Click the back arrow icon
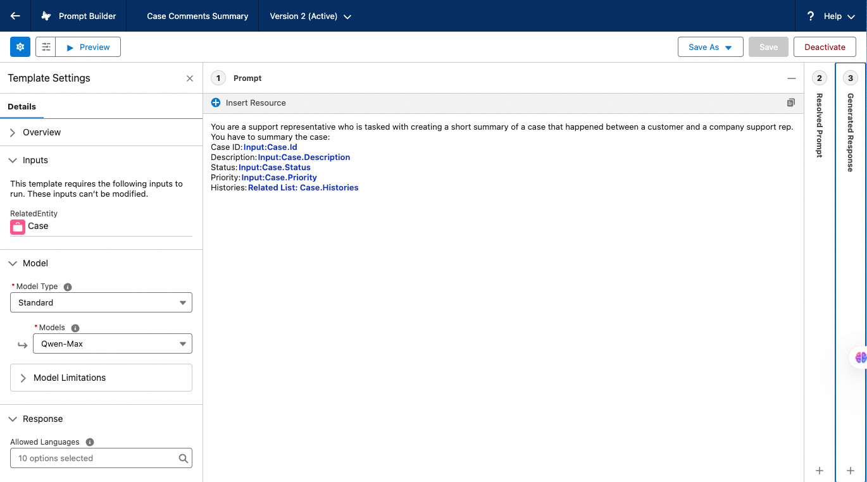867x482 pixels. pyautogui.click(x=15, y=16)
